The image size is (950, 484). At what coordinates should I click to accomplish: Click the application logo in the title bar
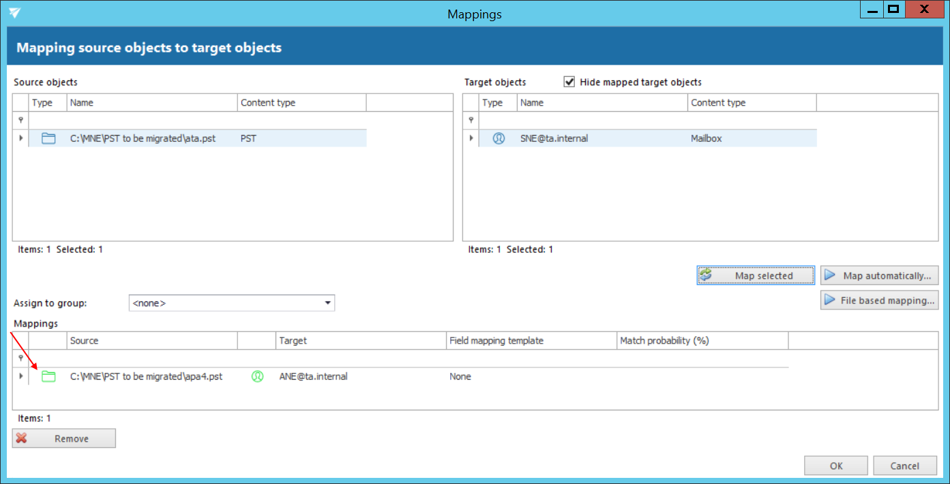[x=15, y=13]
